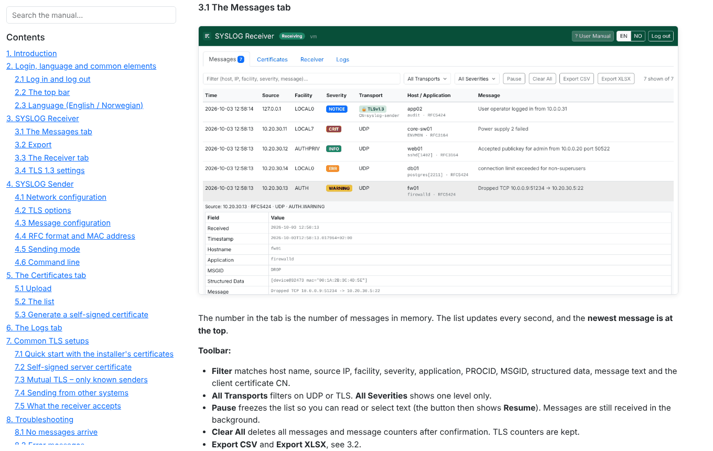
Task: Go to '2. Login, language and common elements'
Action: pos(81,66)
